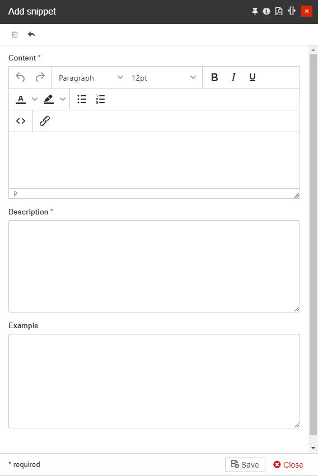
Task: Expand the text color picker arrow
Action: [x=35, y=99]
